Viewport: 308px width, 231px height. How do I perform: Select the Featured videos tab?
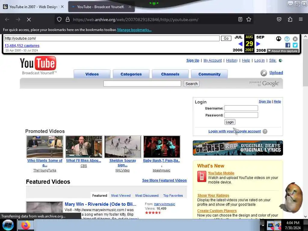pos(100,196)
